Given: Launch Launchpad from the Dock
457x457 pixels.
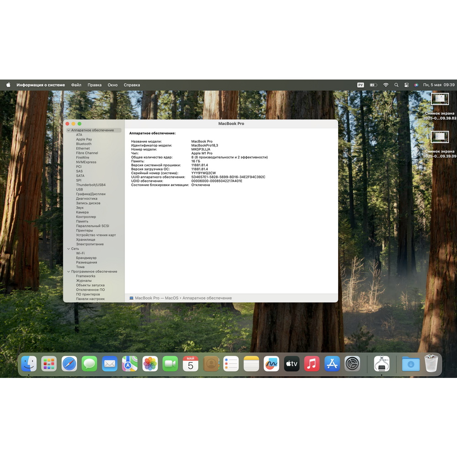Looking at the screenshot, I should point(49,364).
